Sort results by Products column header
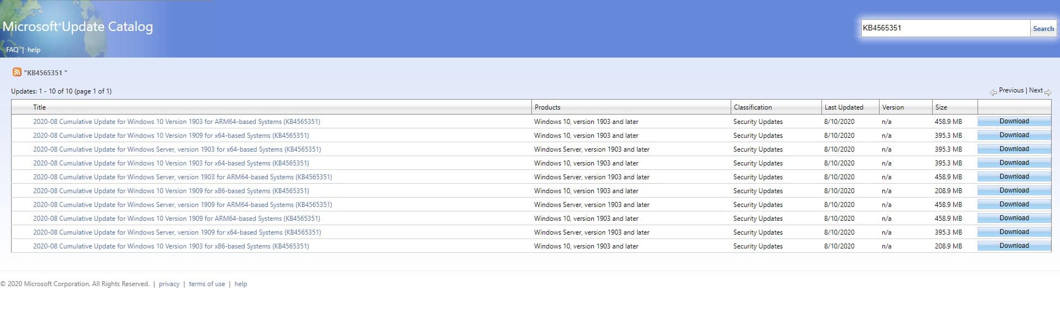This screenshot has height=311, width=1060. [547, 107]
